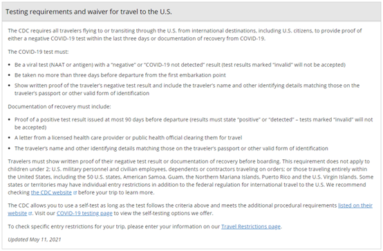This screenshot has width=383, height=251.
Task: Select 'Show written proof' bullet item
Action: [x=187, y=90]
